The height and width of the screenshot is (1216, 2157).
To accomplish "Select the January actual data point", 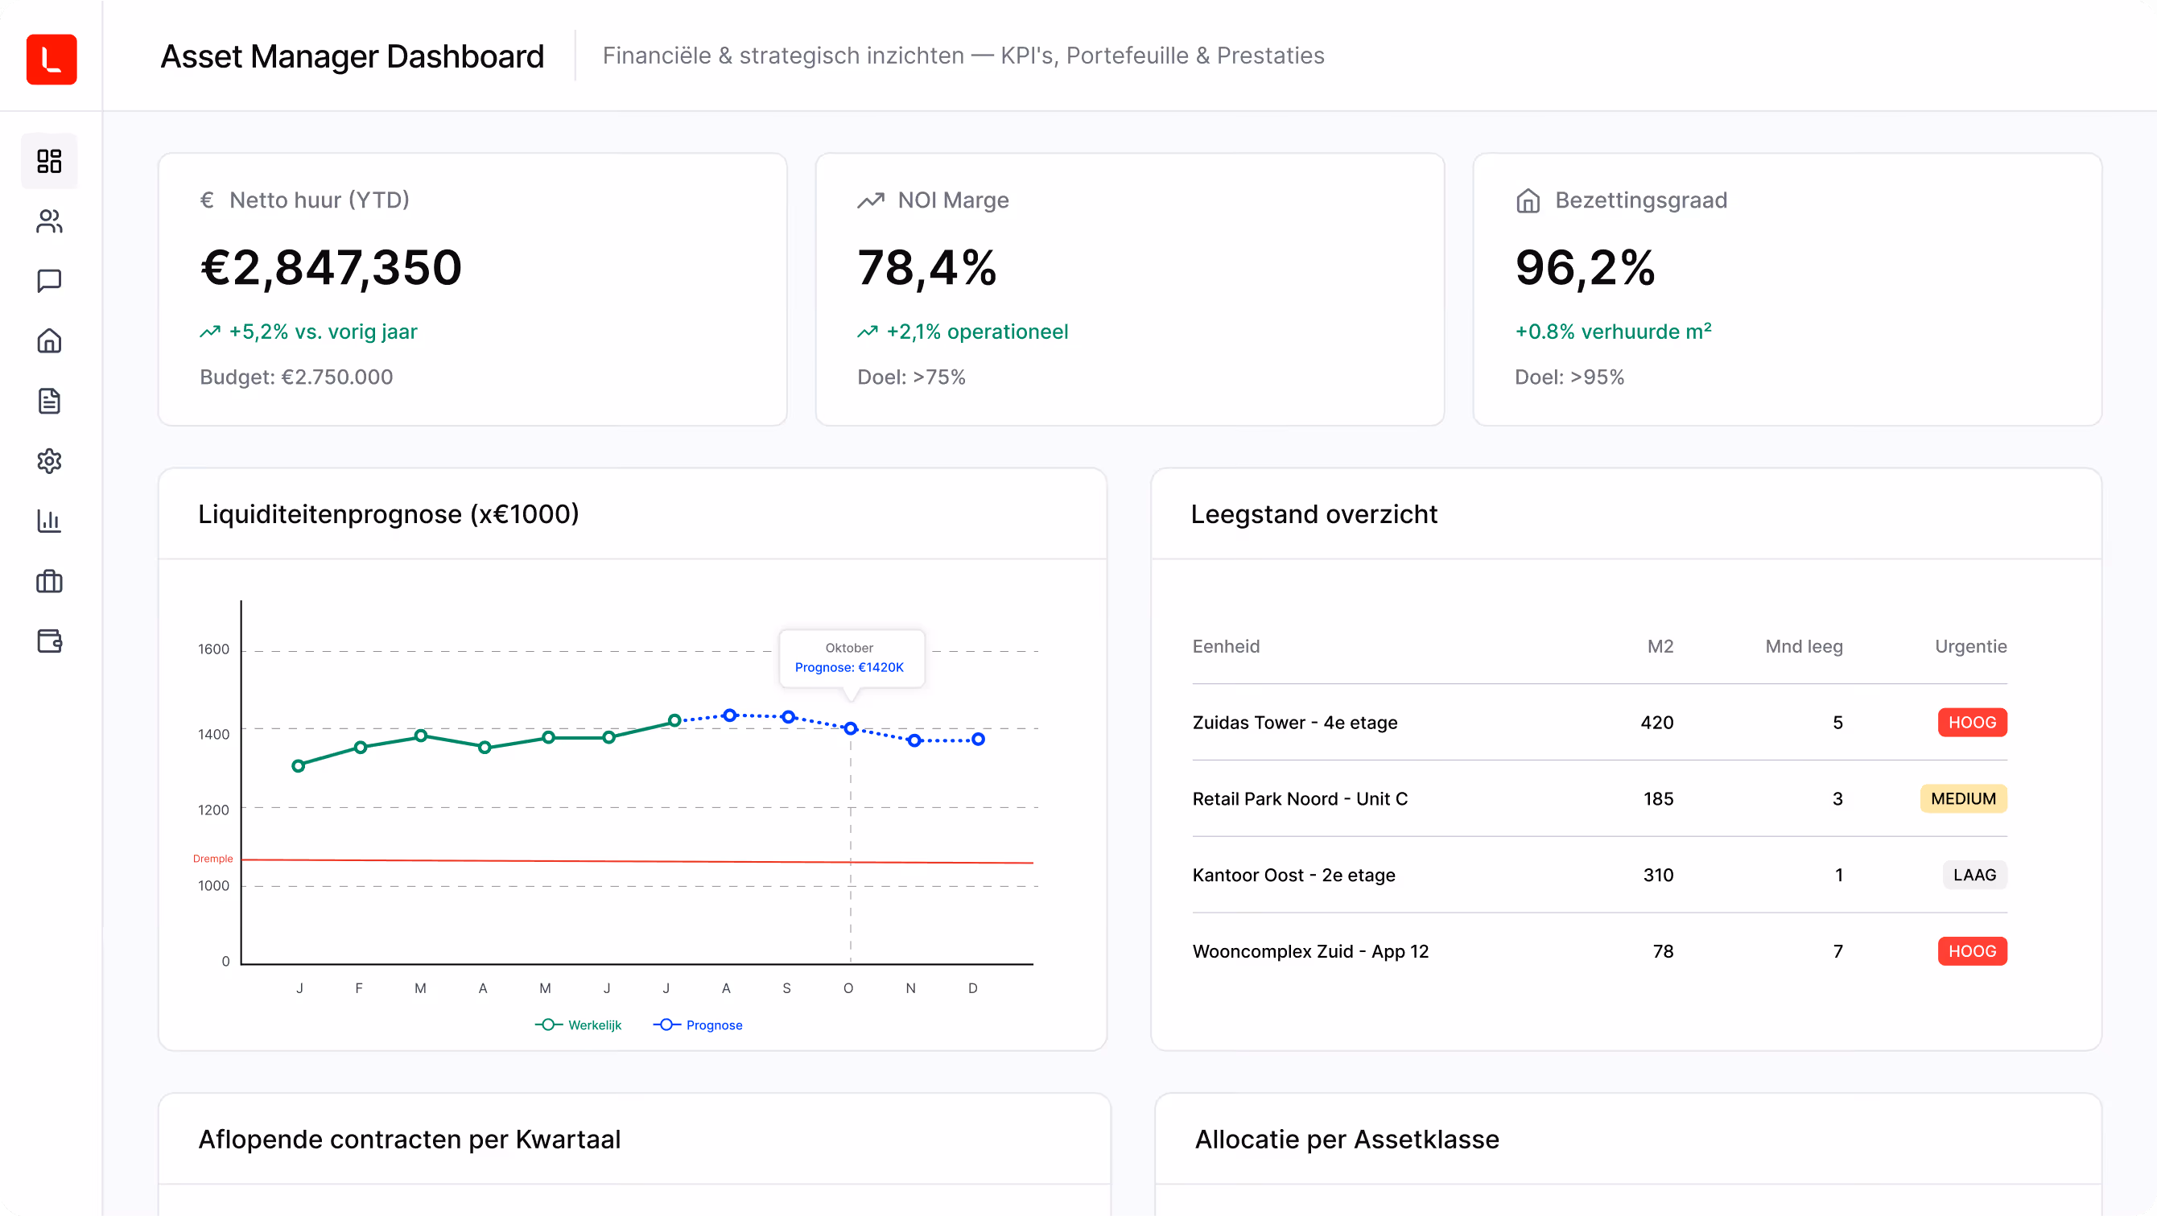I will click(298, 765).
